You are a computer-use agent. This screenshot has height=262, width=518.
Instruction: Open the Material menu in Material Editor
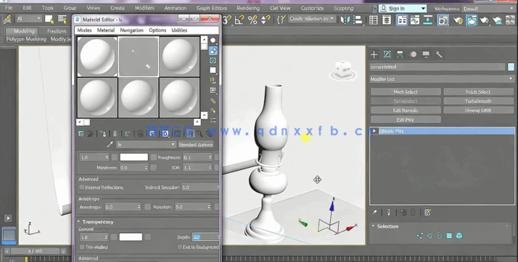[x=106, y=30]
